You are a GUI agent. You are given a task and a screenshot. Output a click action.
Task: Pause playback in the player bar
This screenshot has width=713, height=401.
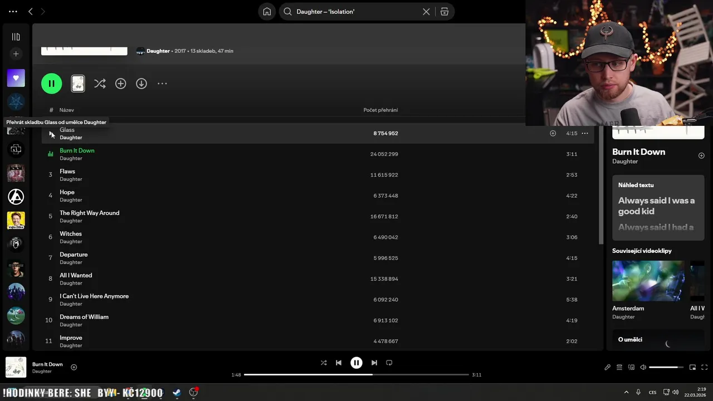(356, 363)
